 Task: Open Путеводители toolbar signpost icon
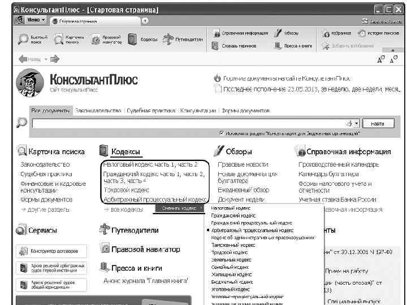[x=168, y=39]
